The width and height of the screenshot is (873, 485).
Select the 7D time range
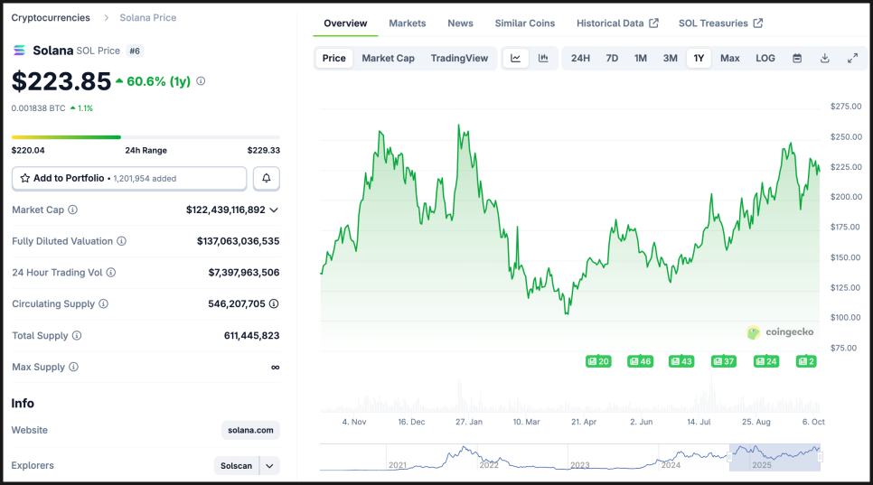612,59
